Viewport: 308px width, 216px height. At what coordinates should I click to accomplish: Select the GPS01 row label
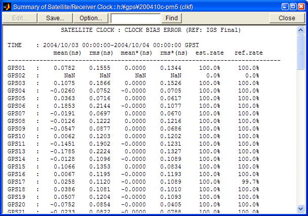(x=16, y=68)
